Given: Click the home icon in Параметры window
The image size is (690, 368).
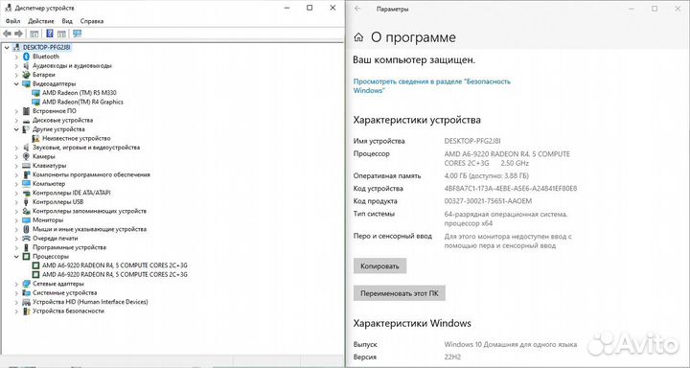Looking at the screenshot, I should coord(358,37).
